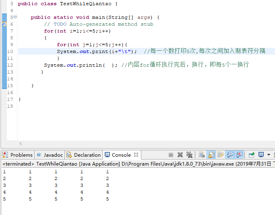275x215 pixels.
Task: Click the Chinese comment on line 12
Action: pos(185,65)
